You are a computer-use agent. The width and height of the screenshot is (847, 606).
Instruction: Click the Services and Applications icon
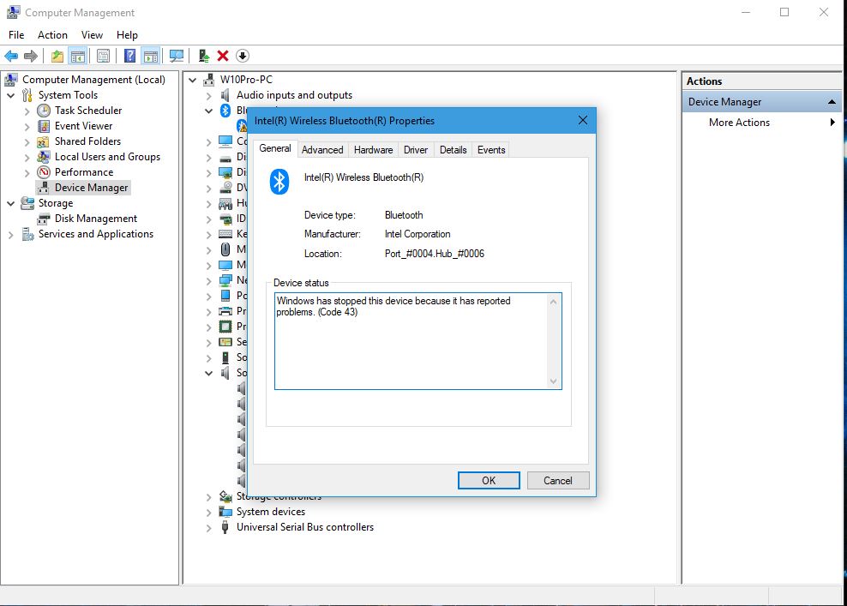(x=27, y=234)
